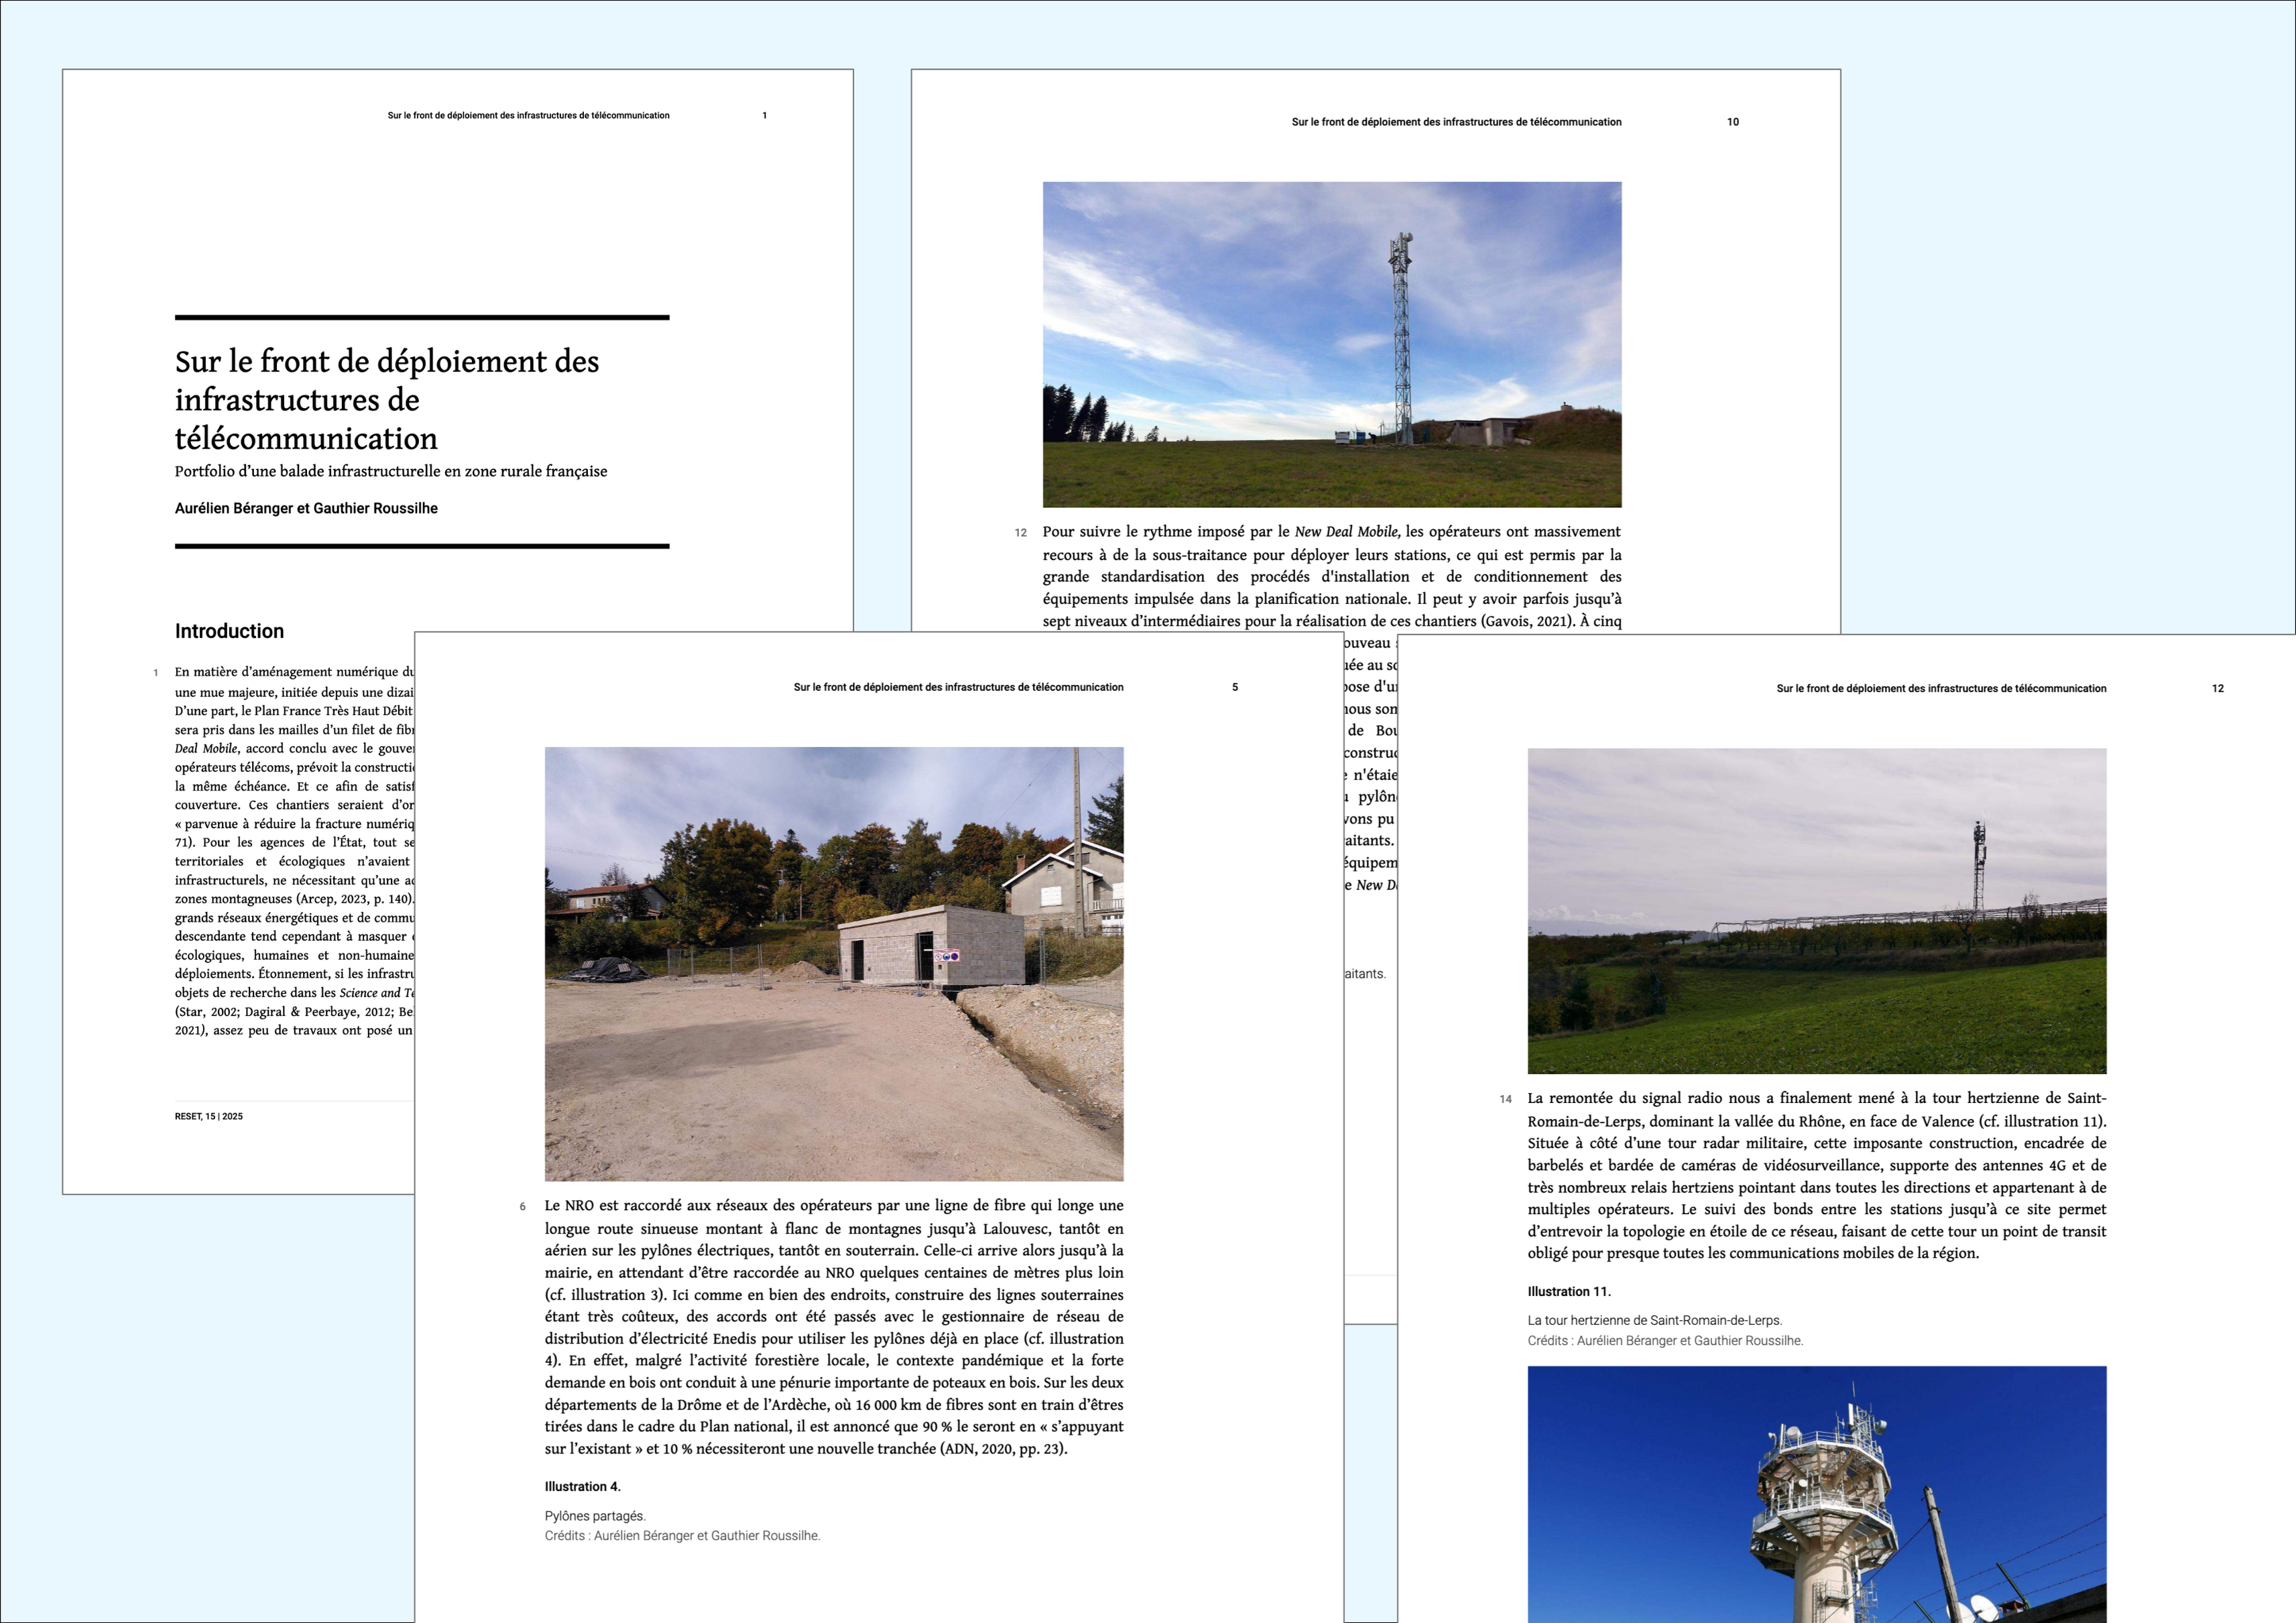The image size is (2296, 1623).
Task: Click 'Illustration 11.' caption label
Action: 1569,1291
